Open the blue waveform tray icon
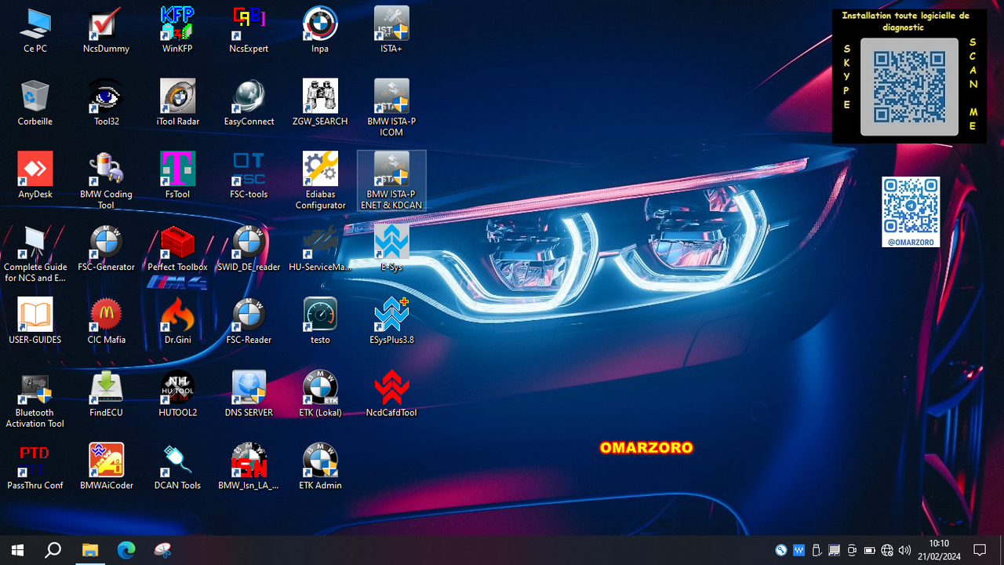This screenshot has height=565, width=1004. pos(798,550)
